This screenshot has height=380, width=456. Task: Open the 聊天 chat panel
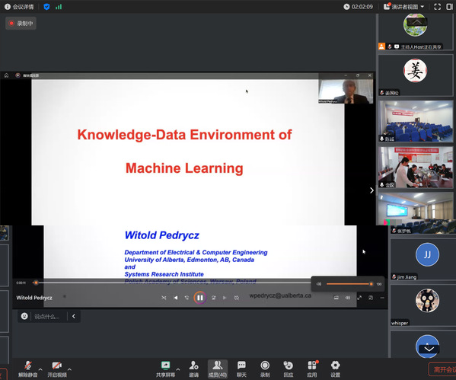pyautogui.click(x=241, y=369)
